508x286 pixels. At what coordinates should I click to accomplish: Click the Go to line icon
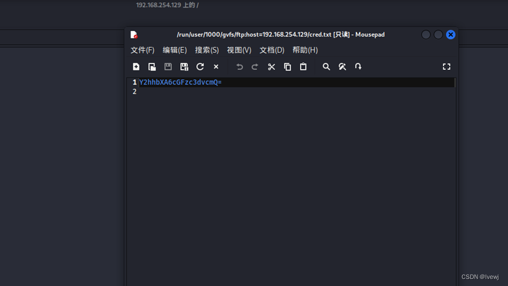[358, 67]
